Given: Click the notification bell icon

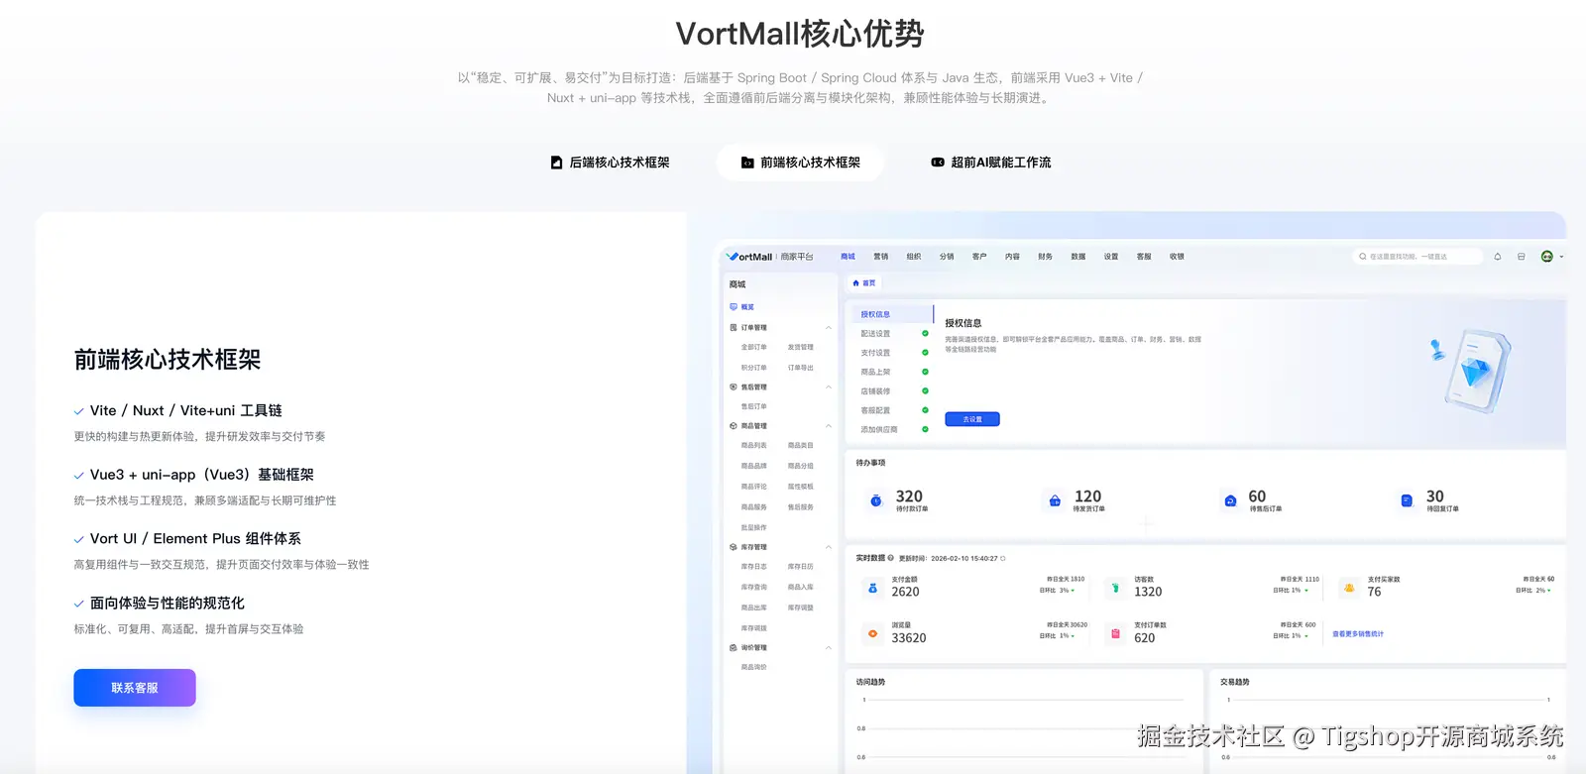Looking at the screenshot, I should 1497,257.
